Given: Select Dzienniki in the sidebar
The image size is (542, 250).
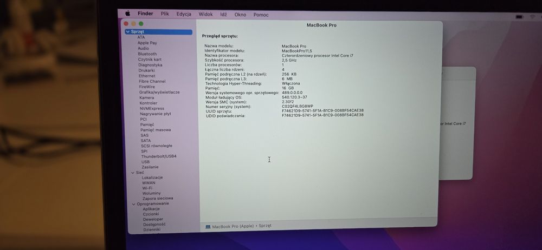Looking at the screenshot, I should coord(152,229).
